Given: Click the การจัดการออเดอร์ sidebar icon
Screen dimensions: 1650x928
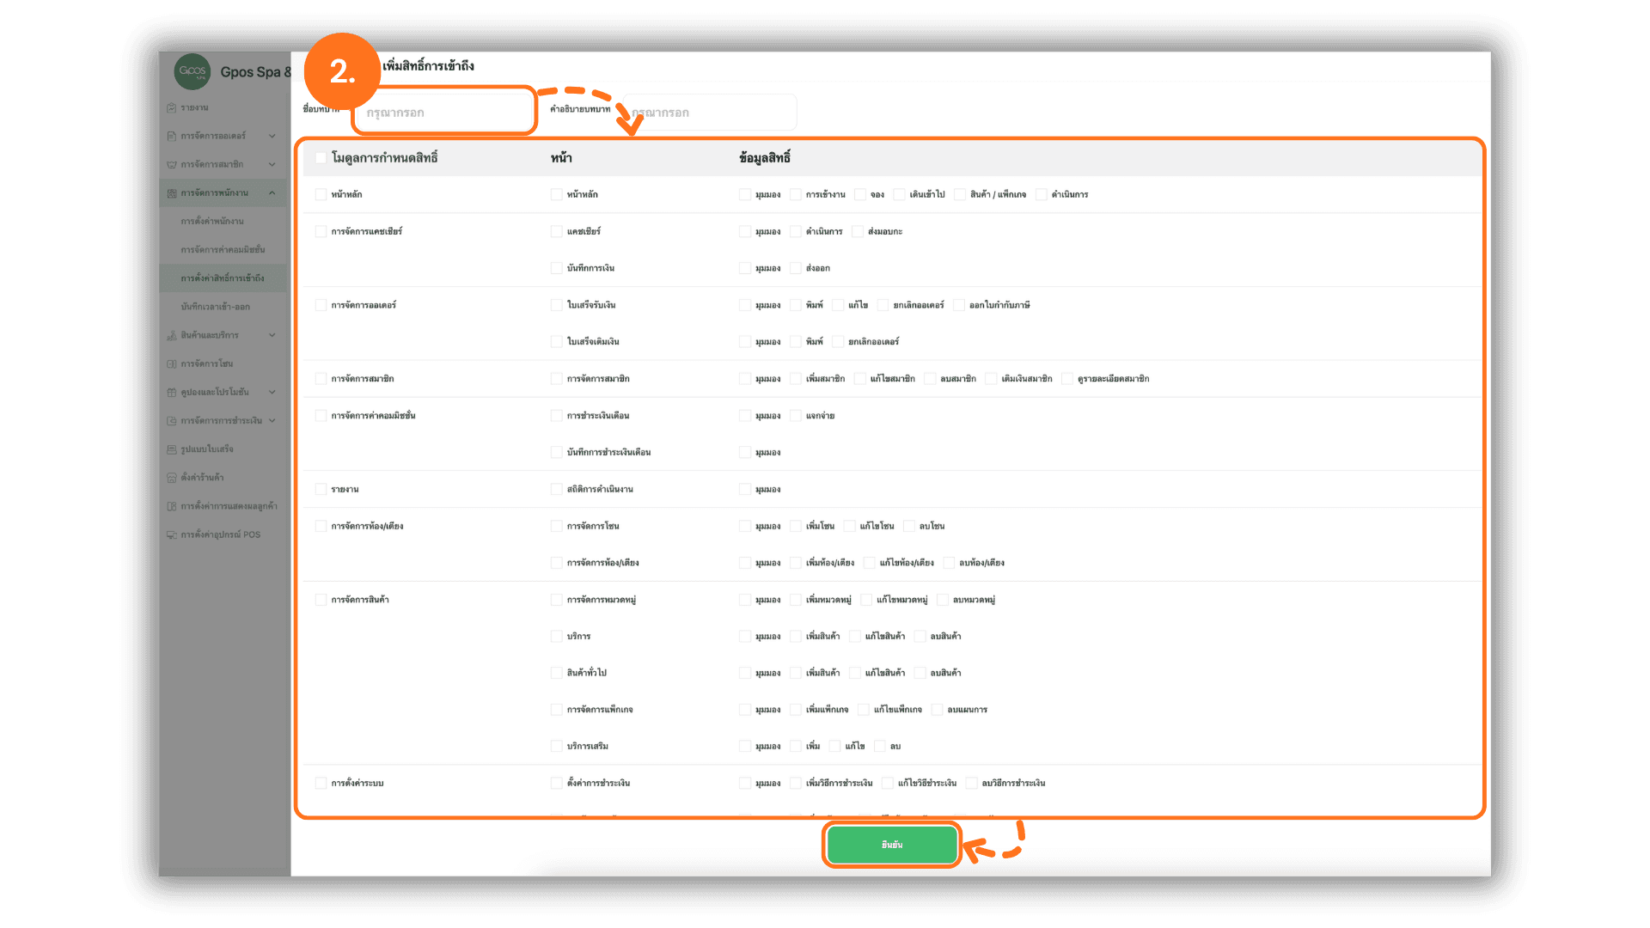Looking at the screenshot, I should coord(172,136).
